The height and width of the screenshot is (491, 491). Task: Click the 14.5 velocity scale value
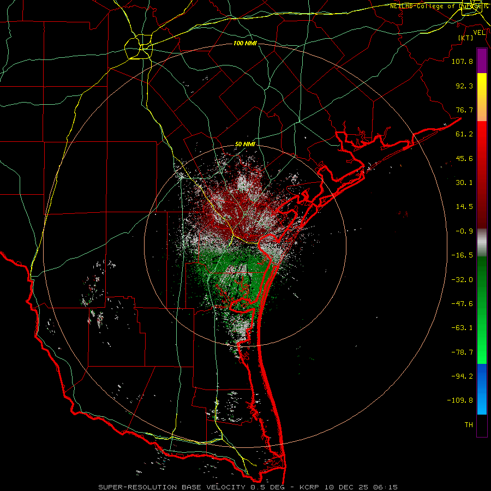pyautogui.click(x=464, y=207)
